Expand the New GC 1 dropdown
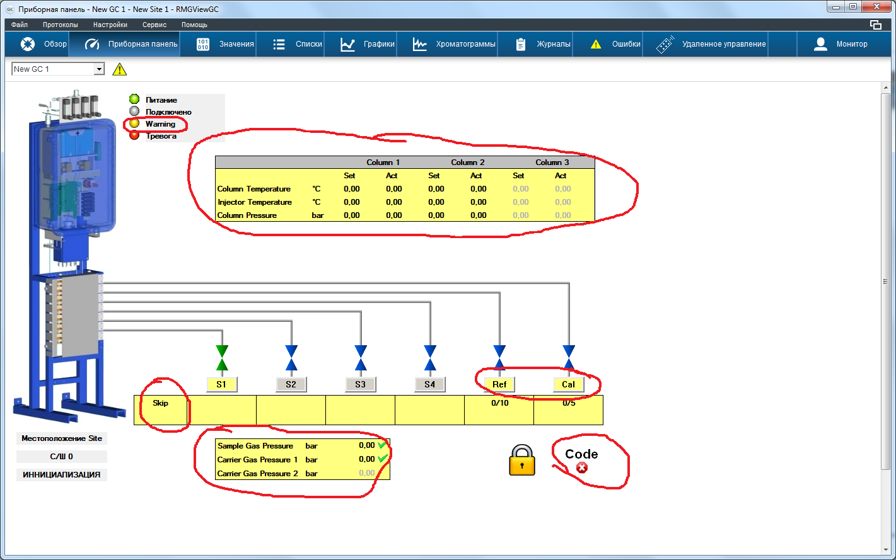This screenshot has height=560, width=896. tap(99, 69)
